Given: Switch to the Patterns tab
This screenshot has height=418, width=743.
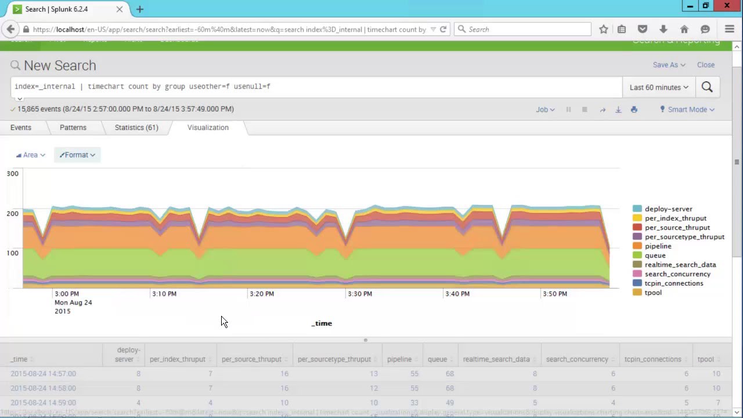Looking at the screenshot, I should [x=73, y=128].
